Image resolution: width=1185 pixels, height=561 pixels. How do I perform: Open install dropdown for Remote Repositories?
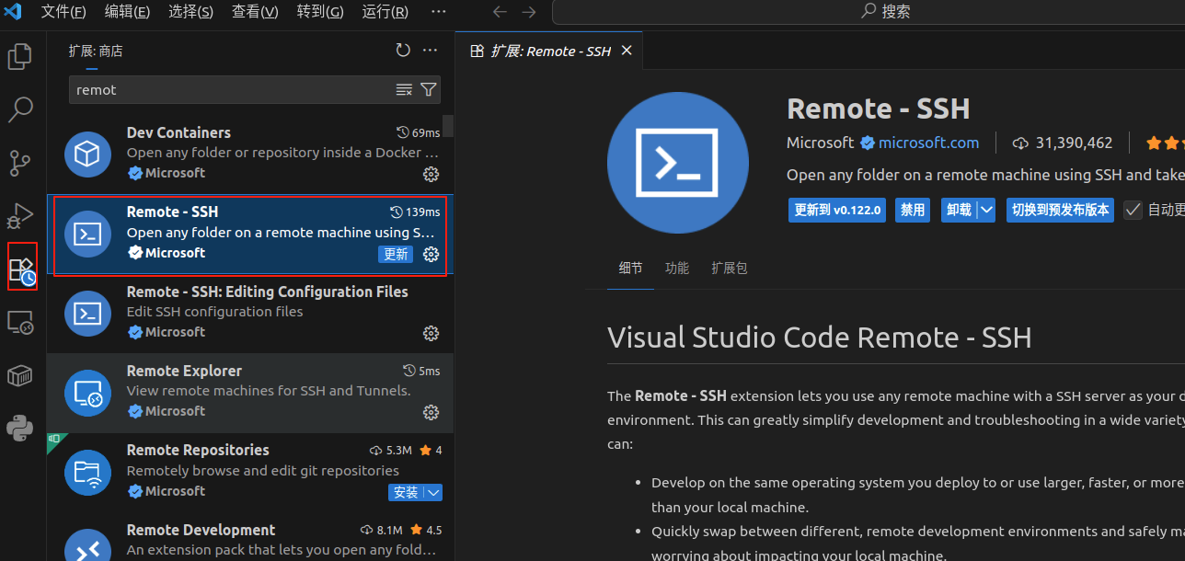pos(433,492)
